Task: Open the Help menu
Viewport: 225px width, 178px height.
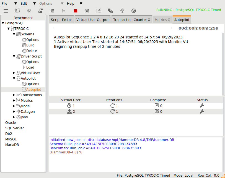Action: [x=71, y=3]
